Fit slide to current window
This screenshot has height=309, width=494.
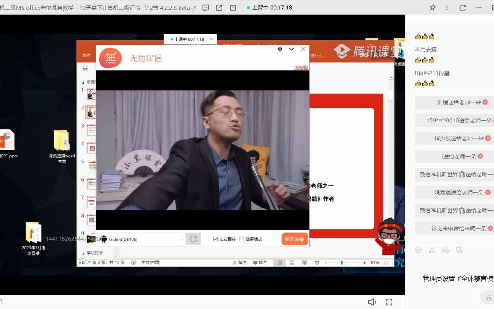coord(386,263)
